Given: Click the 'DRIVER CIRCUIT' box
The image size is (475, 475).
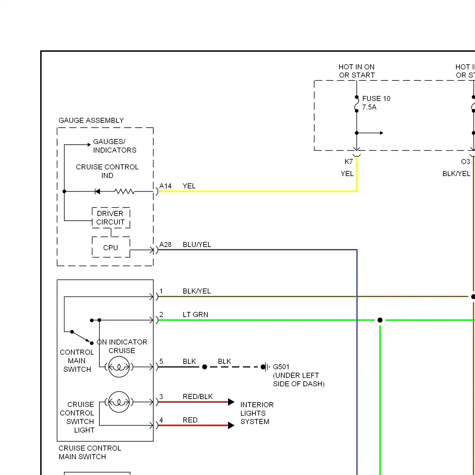Looking at the screenshot, I should point(111,218).
